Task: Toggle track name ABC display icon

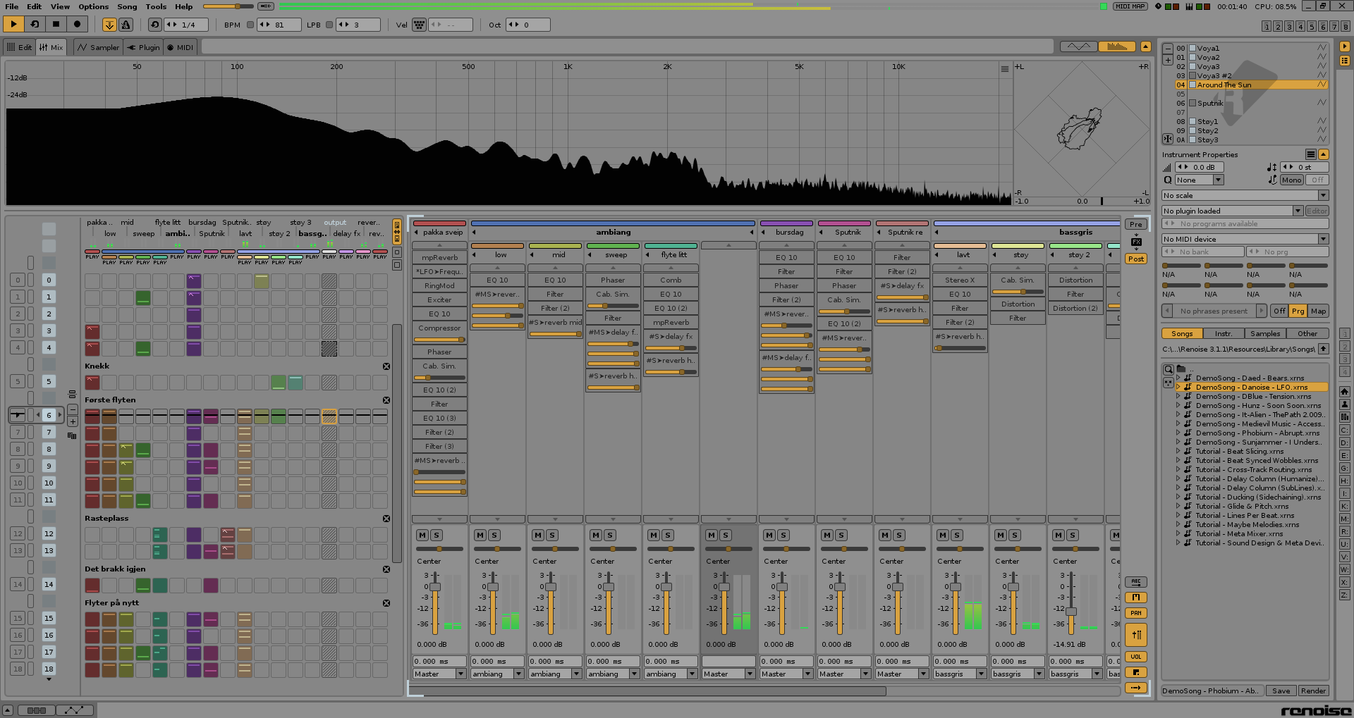Action: point(1136,582)
